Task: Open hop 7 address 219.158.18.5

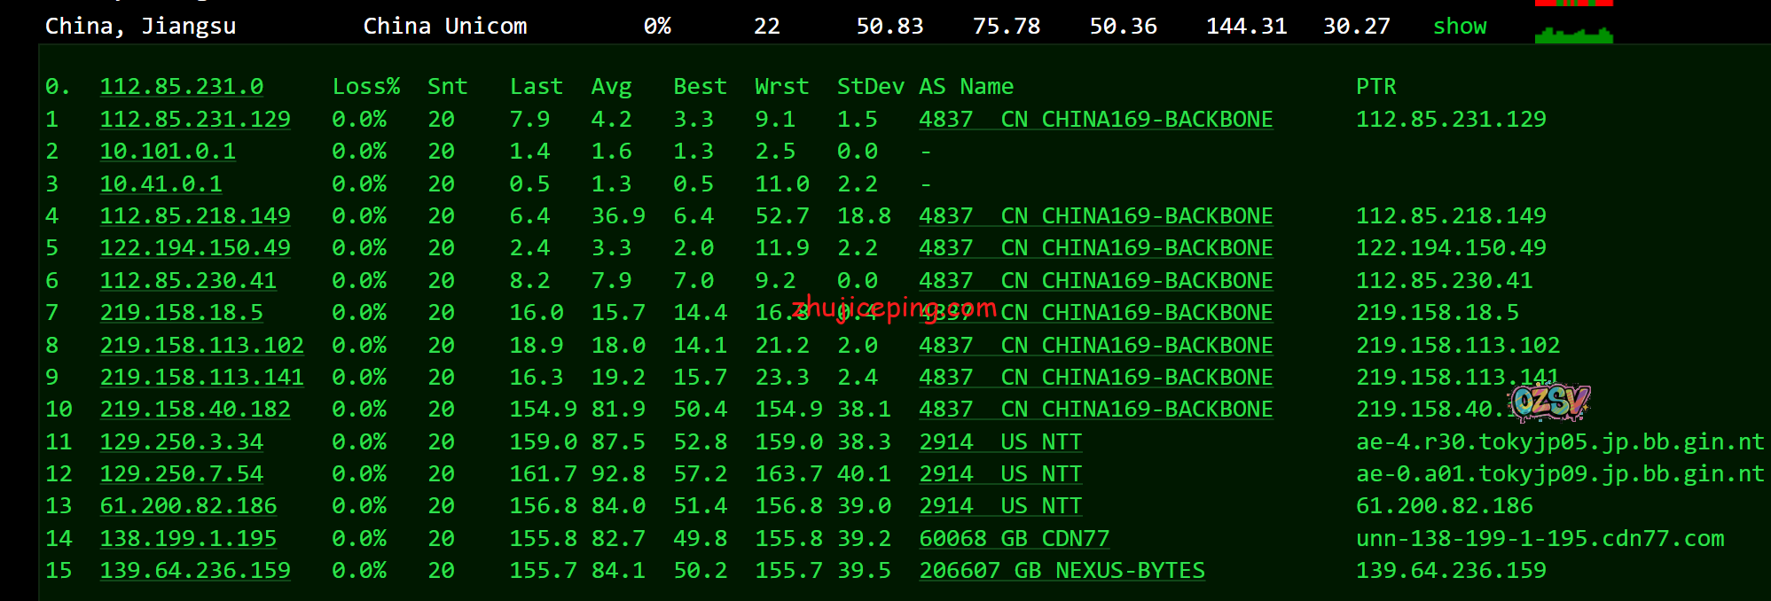Action: pos(181,313)
